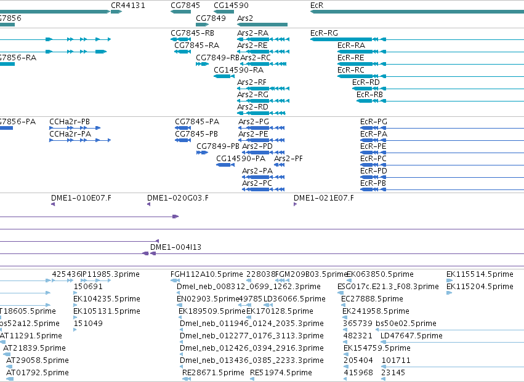Screen dimensions: 524x382
Task: Select protein CCHa2r-PA
Action: [70, 134]
